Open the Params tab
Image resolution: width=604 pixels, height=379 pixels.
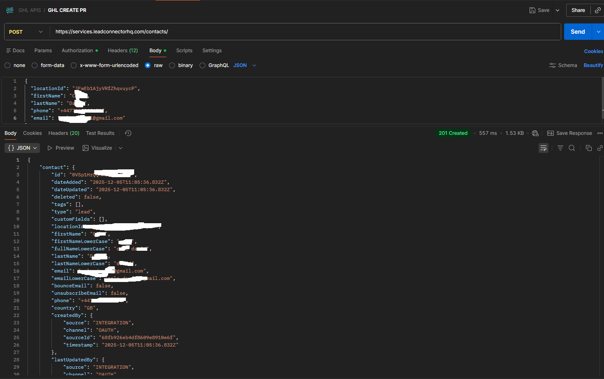point(43,51)
